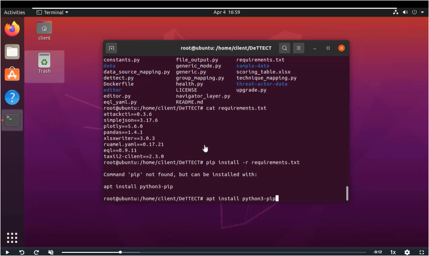Open the Apr 4 16:59 clock menu

(x=227, y=12)
